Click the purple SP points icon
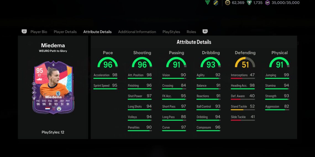Screen dimensions: 315x157 pos(267,3)
